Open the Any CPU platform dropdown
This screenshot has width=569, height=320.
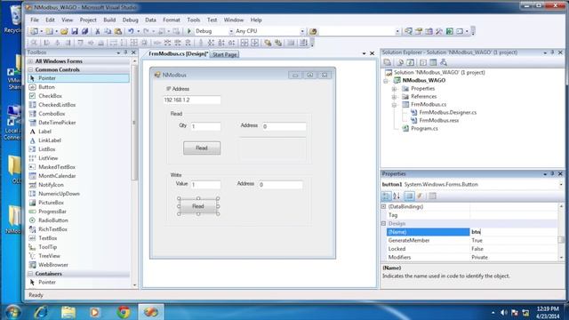click(x=302, y=32)
